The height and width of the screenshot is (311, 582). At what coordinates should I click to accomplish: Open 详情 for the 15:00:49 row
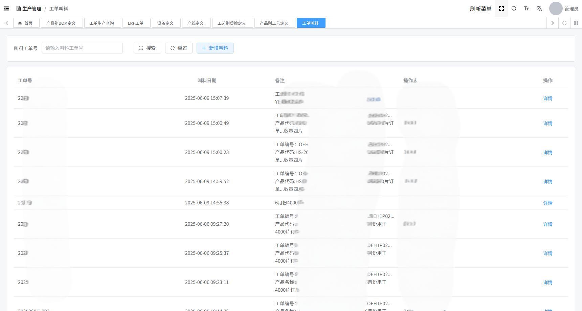pos(548,124)
